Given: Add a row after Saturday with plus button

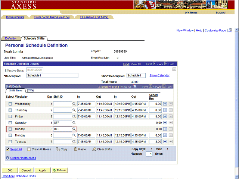Looking at the screenshot, I should [x=165, y=123].
